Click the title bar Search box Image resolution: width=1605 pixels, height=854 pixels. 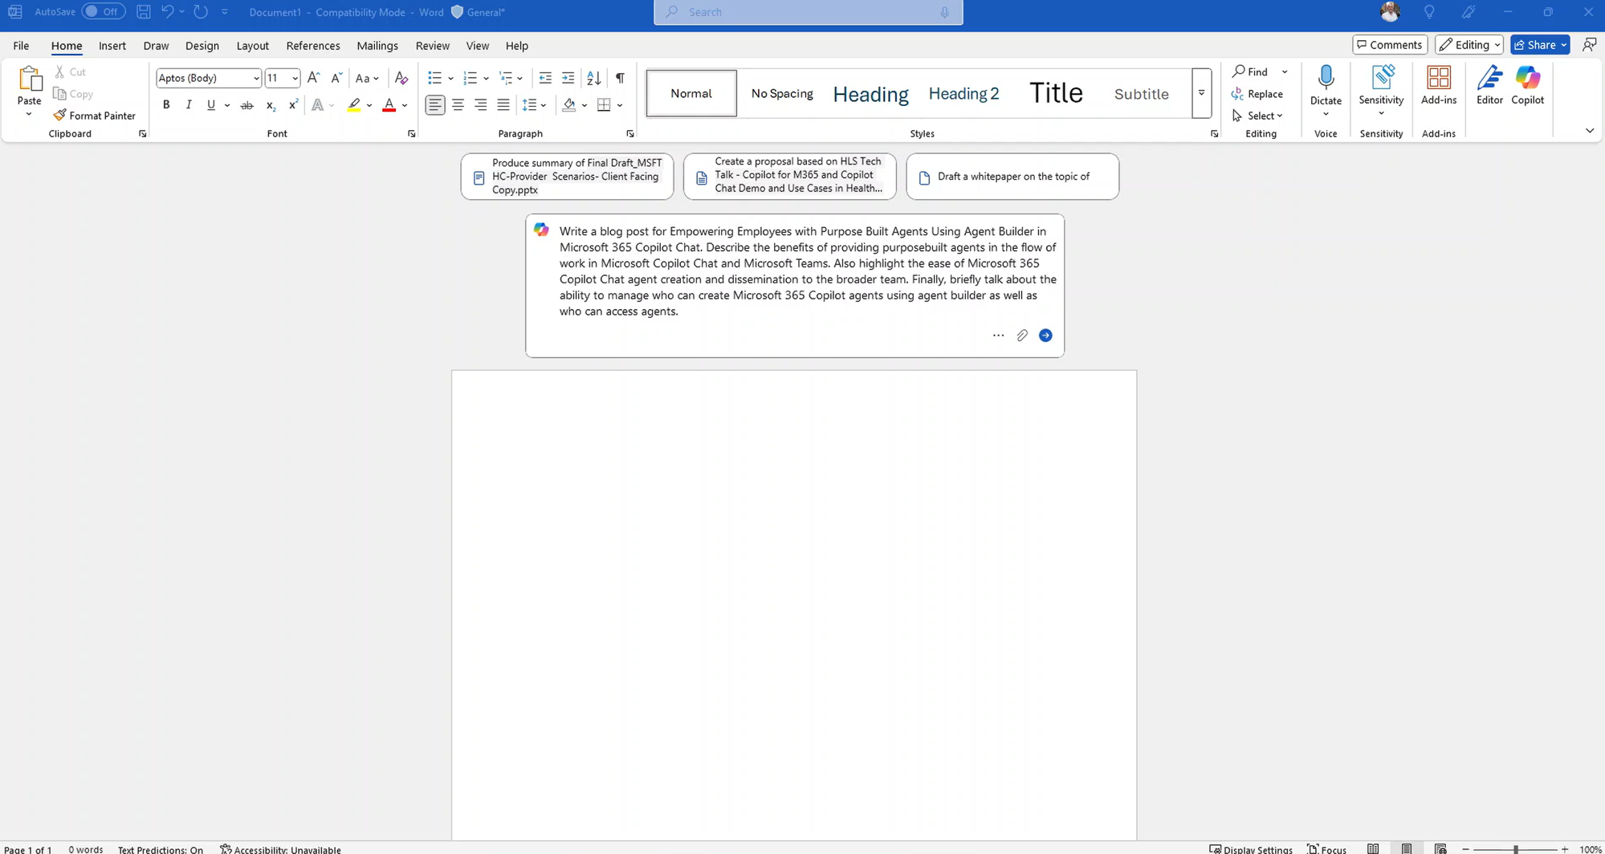[808, 12]
